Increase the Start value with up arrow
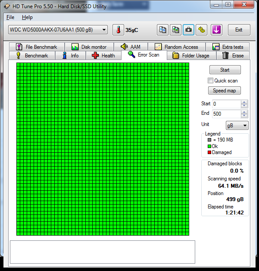Viewport: 259px width, 271px height. click(244, 102)
